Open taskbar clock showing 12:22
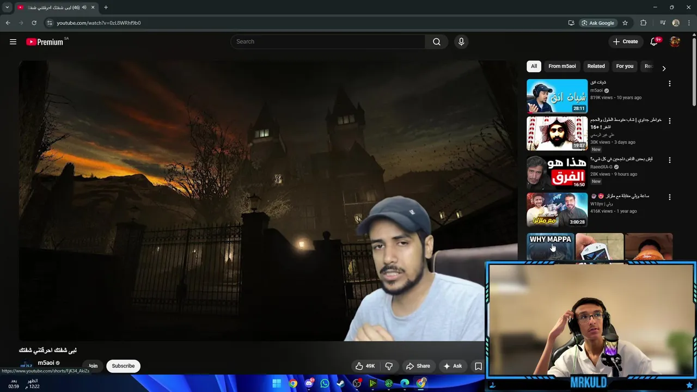 (x=33, y=383)
